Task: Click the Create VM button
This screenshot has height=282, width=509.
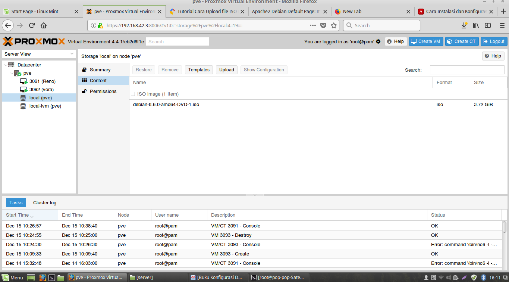Action: 426,41
